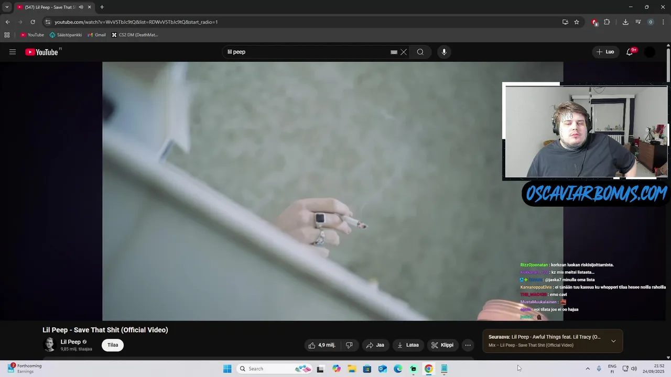This screenshot has height=377, width=671.
Task: Open the apps grid on the bookmarks bar
Action: [x=7, y=35]
